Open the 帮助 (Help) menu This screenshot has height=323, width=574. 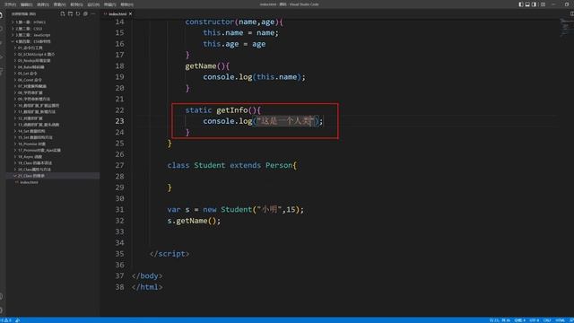click(126, 4)
